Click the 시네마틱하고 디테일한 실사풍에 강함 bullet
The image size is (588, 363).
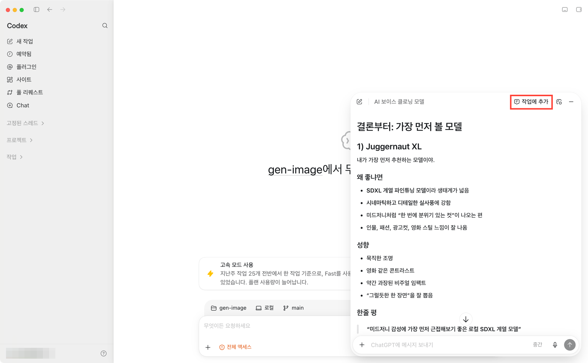tap(408, 203)
